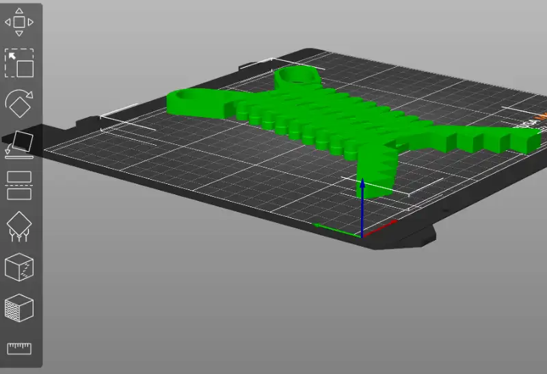Open the textured cube painting tool

(x=19, y=308)
